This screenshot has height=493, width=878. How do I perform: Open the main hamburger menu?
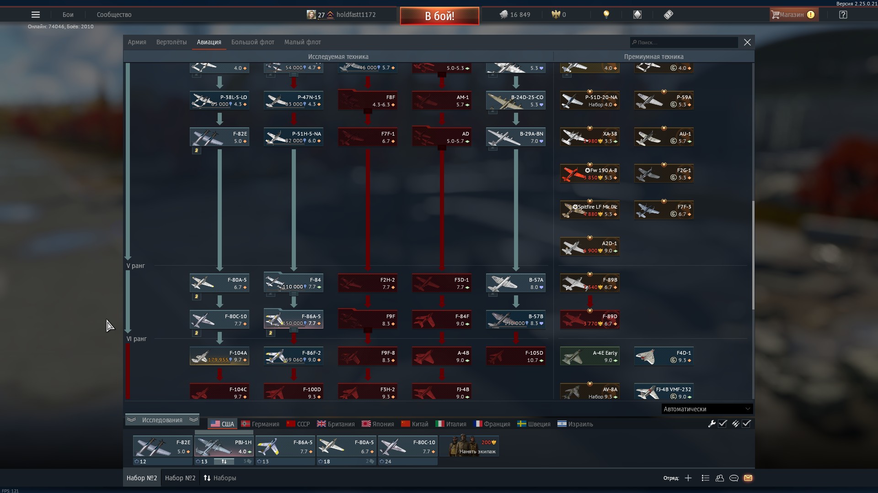point(36,15)
